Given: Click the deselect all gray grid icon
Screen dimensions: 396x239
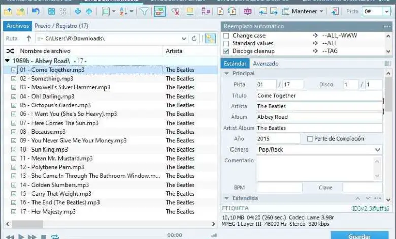Looking at the screenshot, I should [62, 11].
